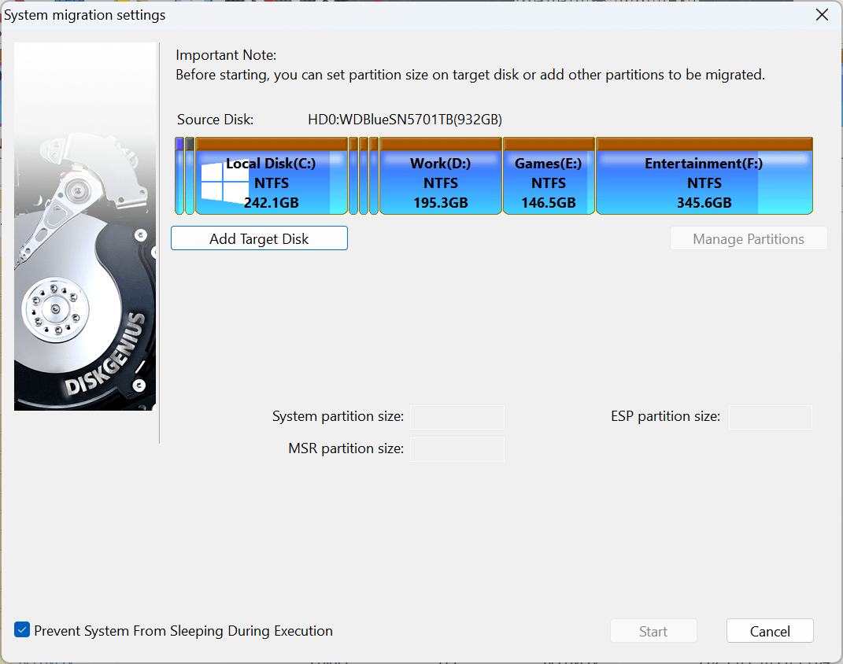
Task: Click the ESP partition size field
Action: coord(770,417)
